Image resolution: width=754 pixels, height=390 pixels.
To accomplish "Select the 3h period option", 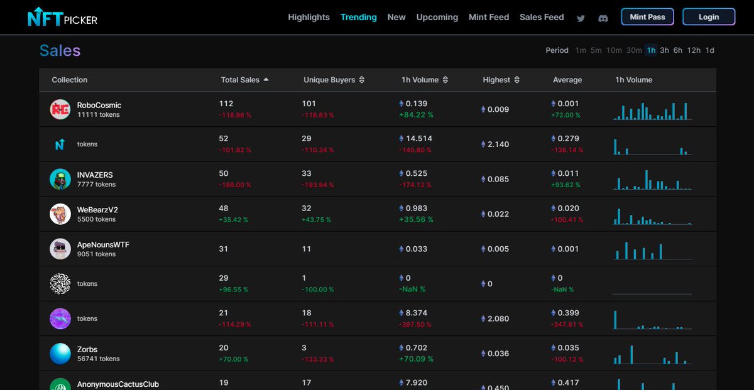I will 664,50.
